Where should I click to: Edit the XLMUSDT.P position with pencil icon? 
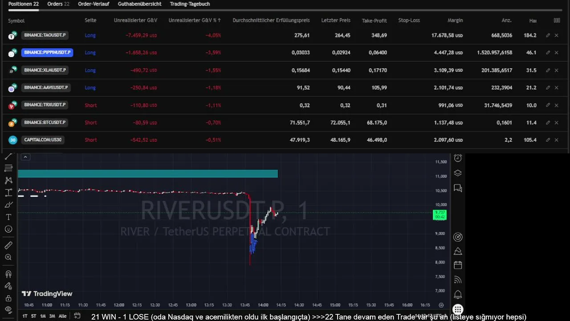[x=548, y=70]
